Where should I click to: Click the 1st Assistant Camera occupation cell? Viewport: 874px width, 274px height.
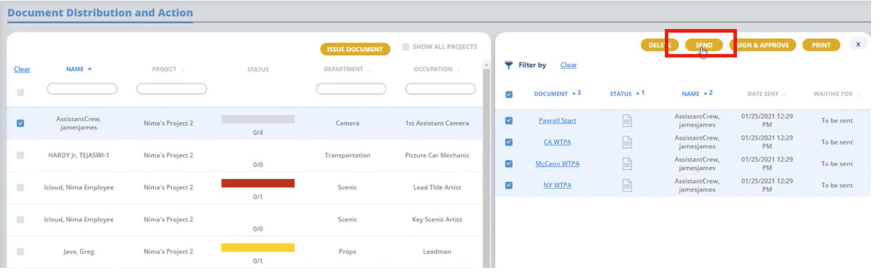[x=437, y=123]
